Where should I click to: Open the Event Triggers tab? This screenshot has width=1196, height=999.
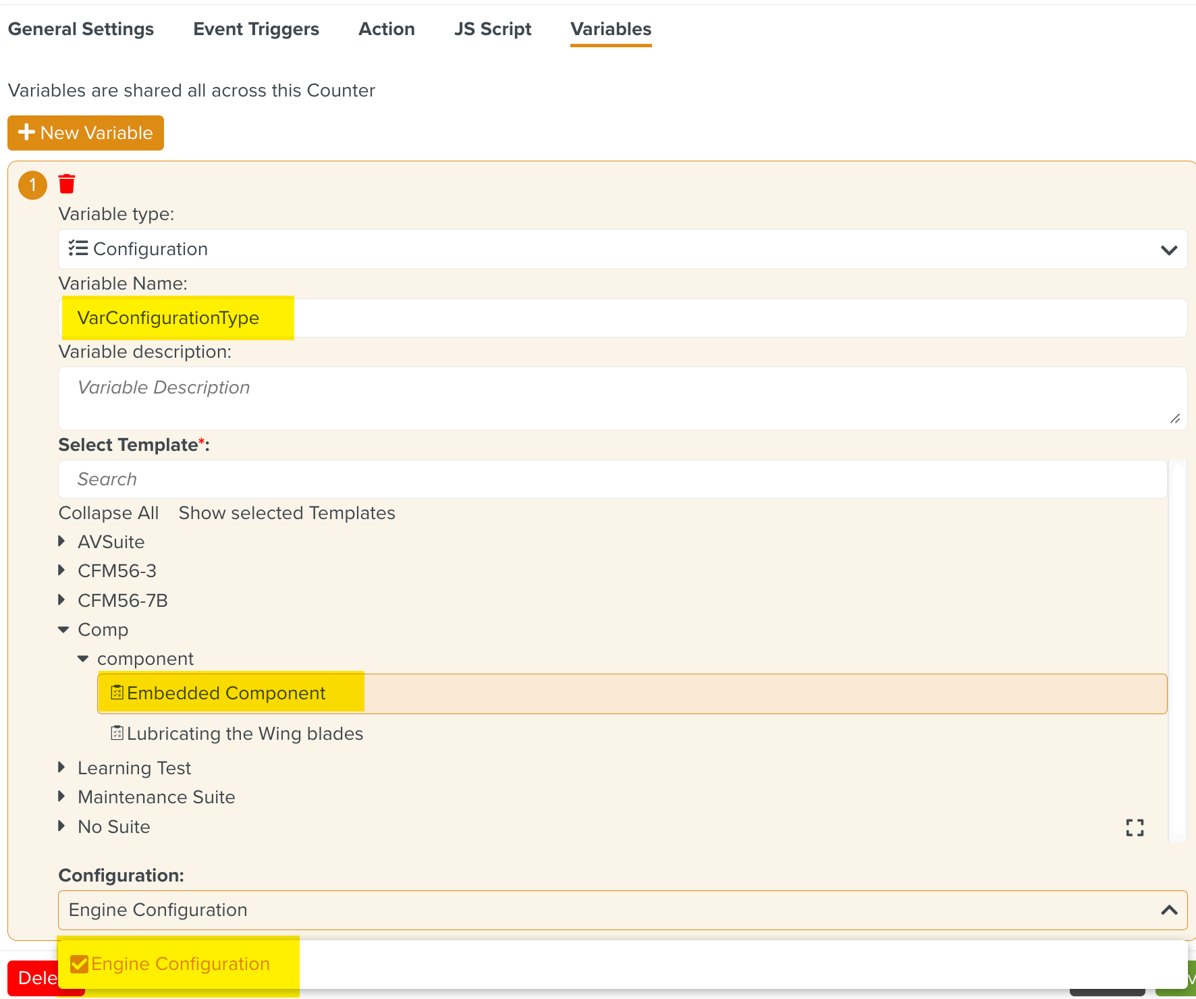coord(256,29)
